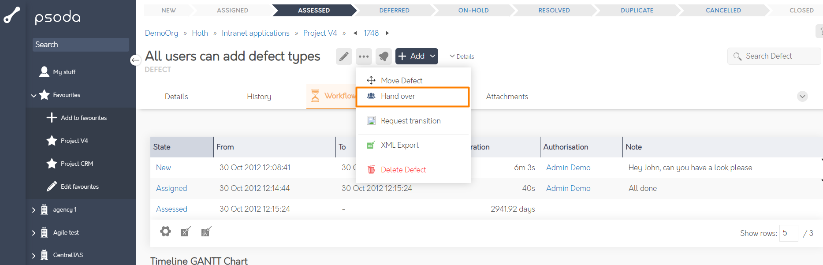Click the three-dots more actions button

pos(364,56)
